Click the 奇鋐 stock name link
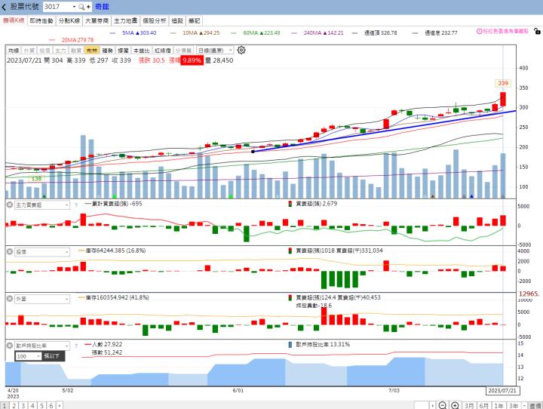Screen dimensions: 543x409 pos(102,7)
